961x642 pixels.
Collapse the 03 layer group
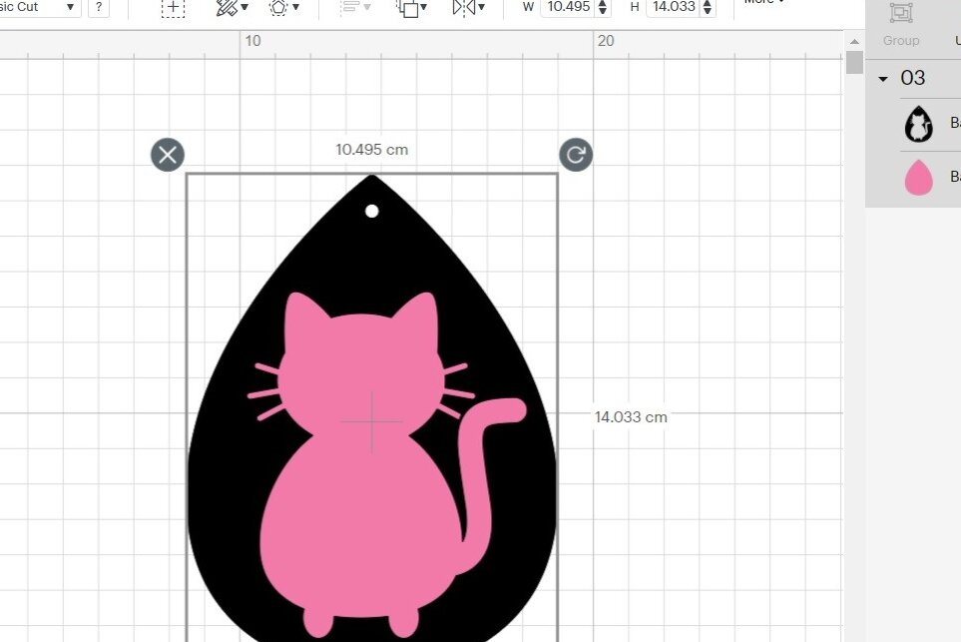pos(882,79)
